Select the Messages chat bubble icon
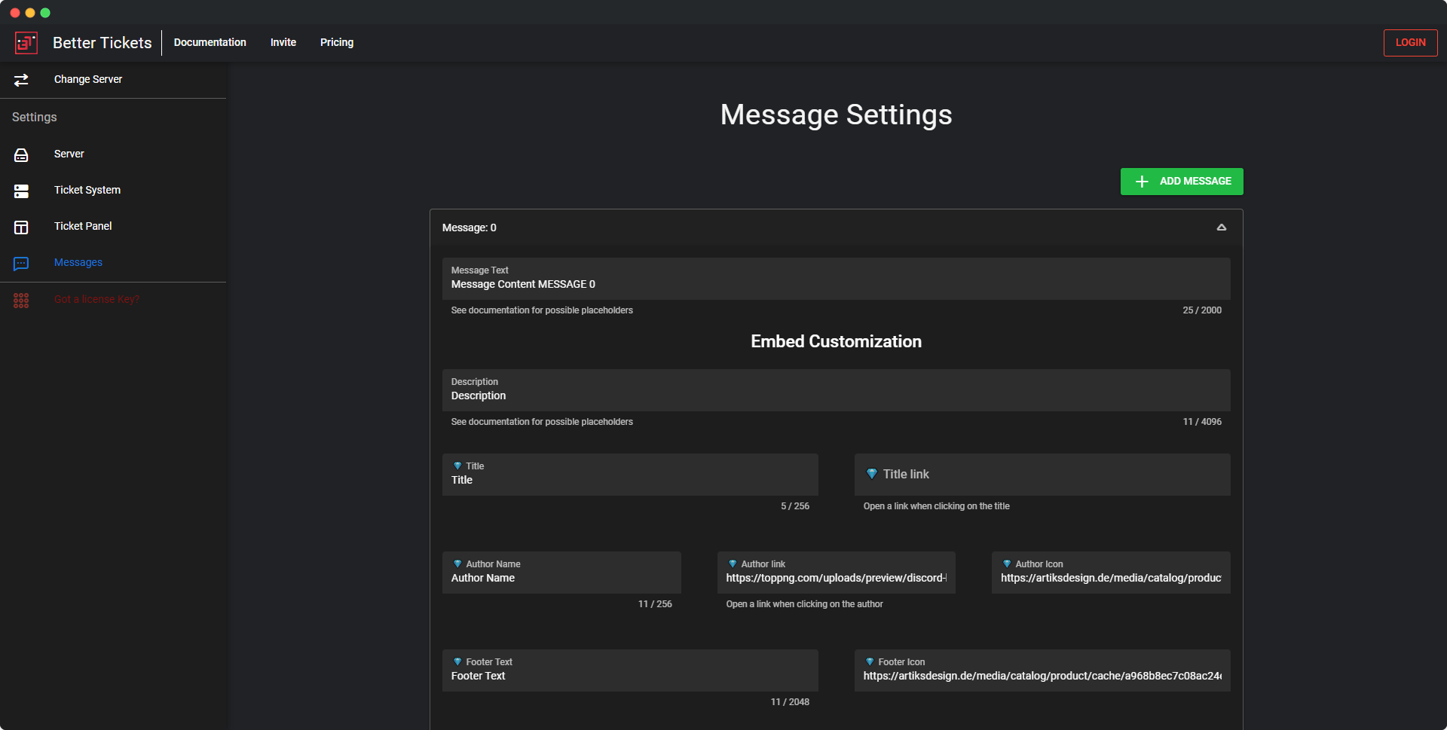Image resolution: width=1447 pixels, height=730 pixels. (x=21, y=264)
